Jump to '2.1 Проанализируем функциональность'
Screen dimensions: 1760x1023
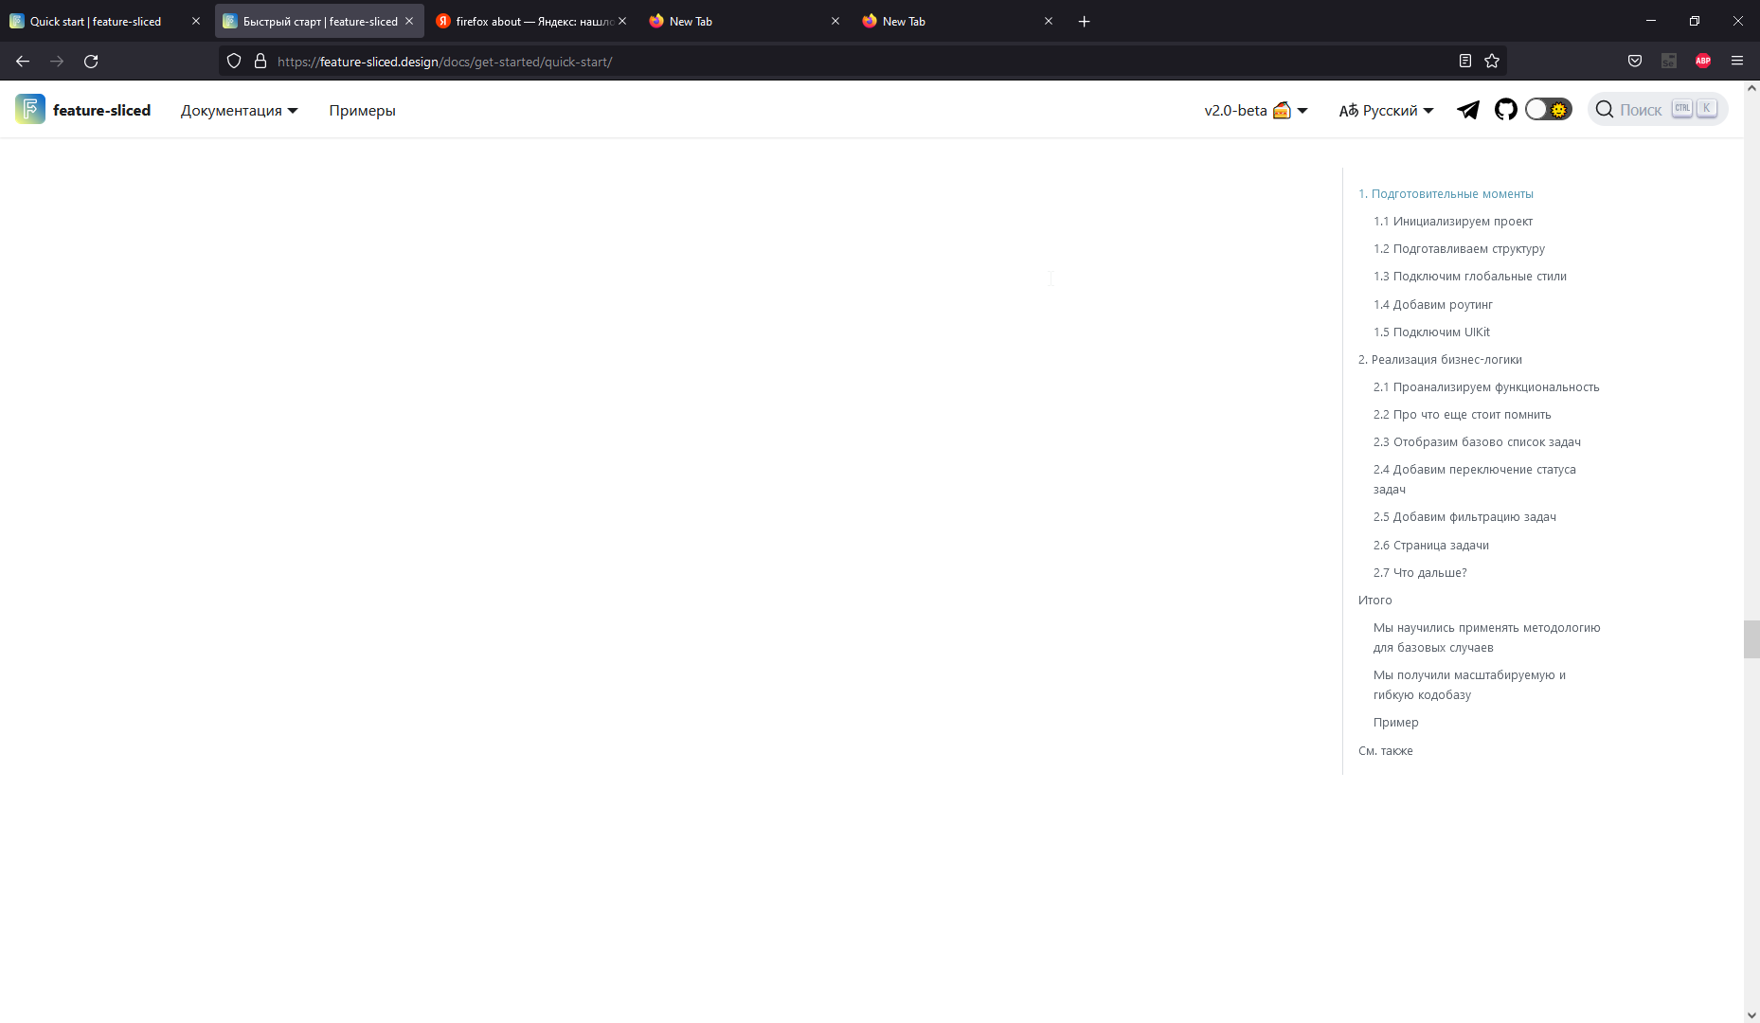tap(1486, 387)
